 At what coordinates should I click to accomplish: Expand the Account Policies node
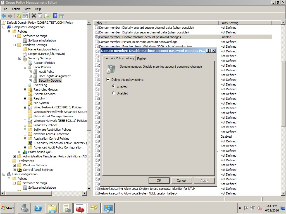(x=25, y=63)
